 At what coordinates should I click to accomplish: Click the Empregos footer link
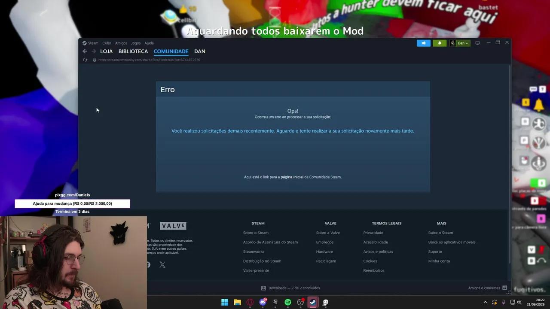tap(325, 242)
